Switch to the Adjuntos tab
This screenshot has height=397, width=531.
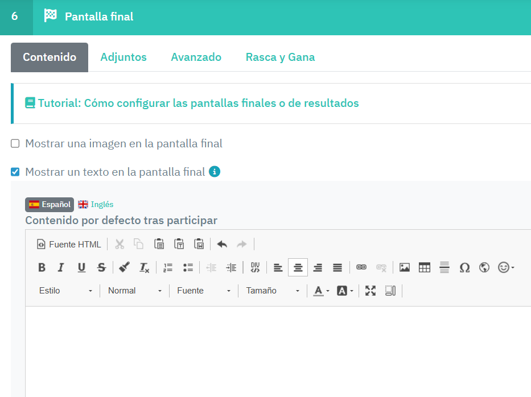coord(124,57)
